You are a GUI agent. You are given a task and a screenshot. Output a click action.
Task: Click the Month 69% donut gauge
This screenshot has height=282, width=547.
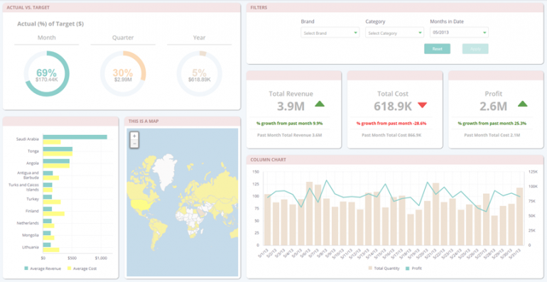pos(46,74)
